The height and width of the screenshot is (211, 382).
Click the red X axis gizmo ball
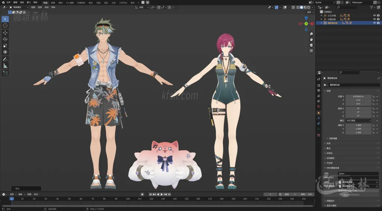click(312, 23)
